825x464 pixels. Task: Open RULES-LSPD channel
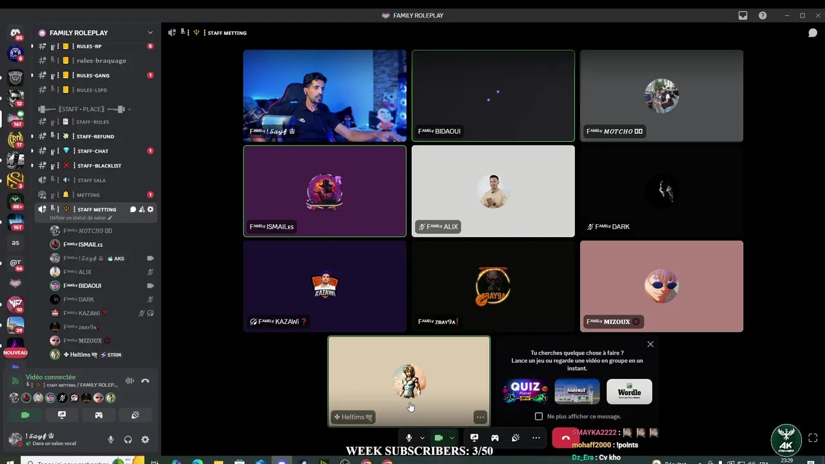(95, 90)
